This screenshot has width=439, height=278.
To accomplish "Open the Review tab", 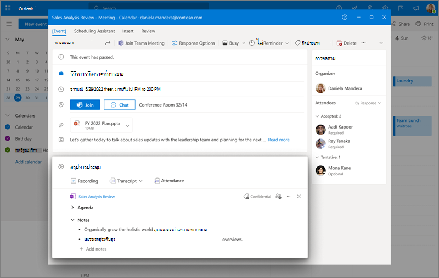I will point(148,31).
